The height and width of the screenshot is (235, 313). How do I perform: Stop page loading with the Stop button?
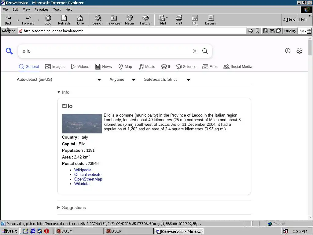click(48, 20)
